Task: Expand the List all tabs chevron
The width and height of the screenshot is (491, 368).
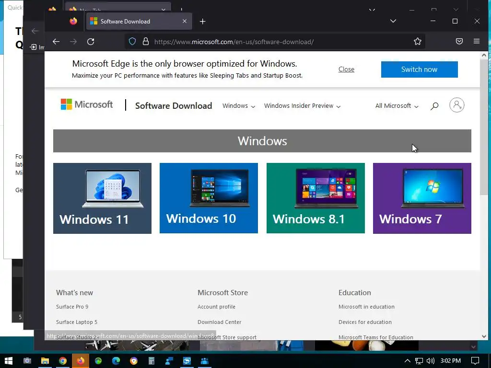Action: click(x=393, y=21)
